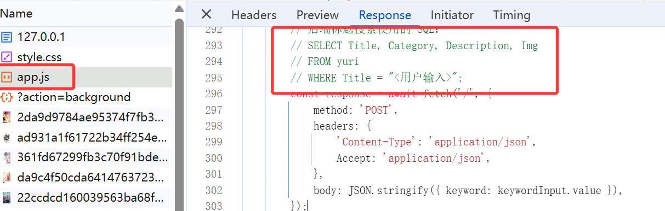Select the style.css request

point(86,57)
